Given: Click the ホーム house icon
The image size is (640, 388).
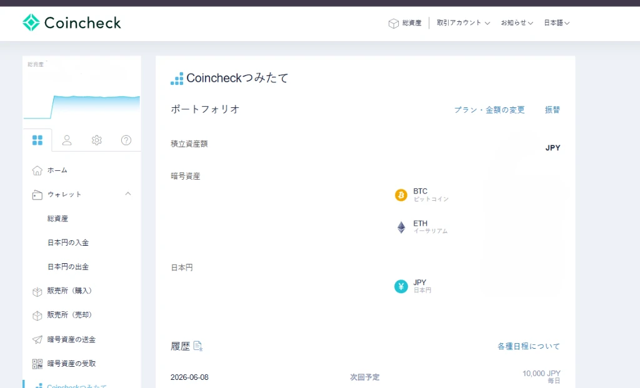Looking at the screenshot, I should tap(37, 170).
